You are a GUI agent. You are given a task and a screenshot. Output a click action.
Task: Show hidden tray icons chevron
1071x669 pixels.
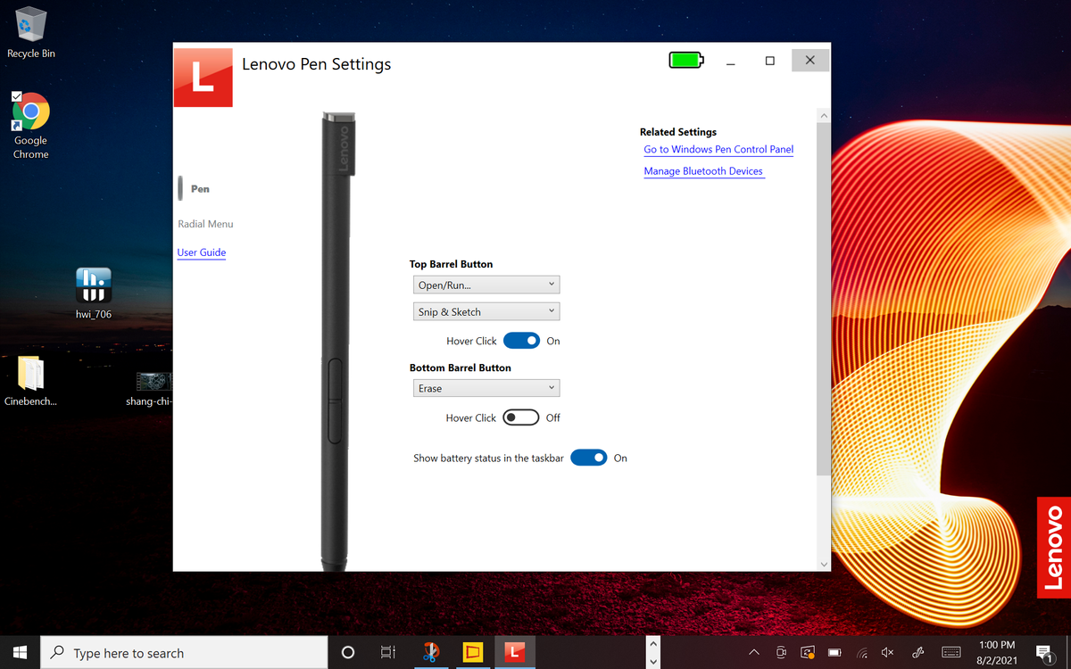754,652
